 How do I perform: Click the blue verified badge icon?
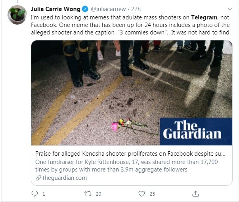click(x=85, y=9)
